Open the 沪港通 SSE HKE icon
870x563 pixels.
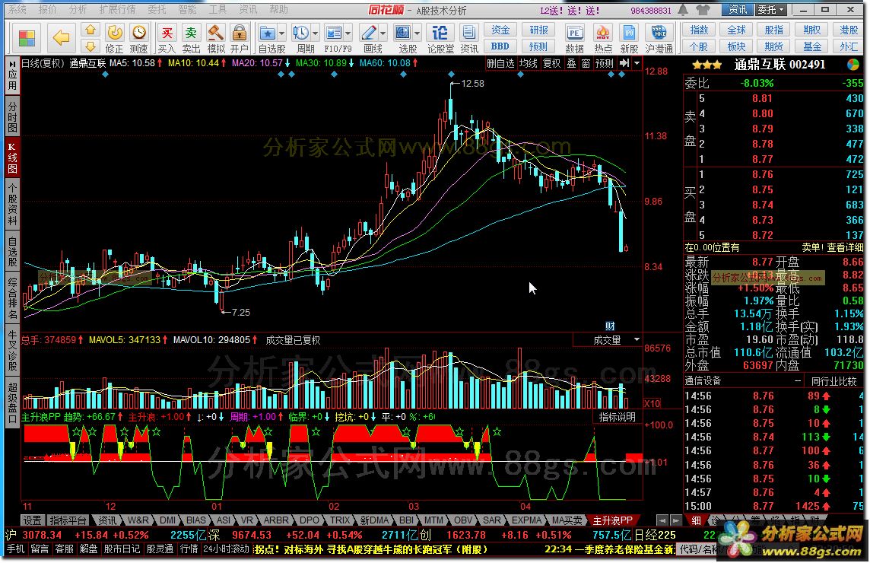pyautogui.click(x=659, y=33)
